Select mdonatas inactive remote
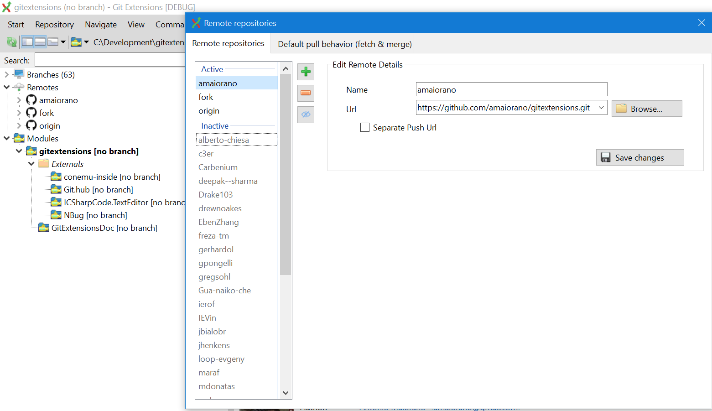The image size is (712, 411). 237,386
